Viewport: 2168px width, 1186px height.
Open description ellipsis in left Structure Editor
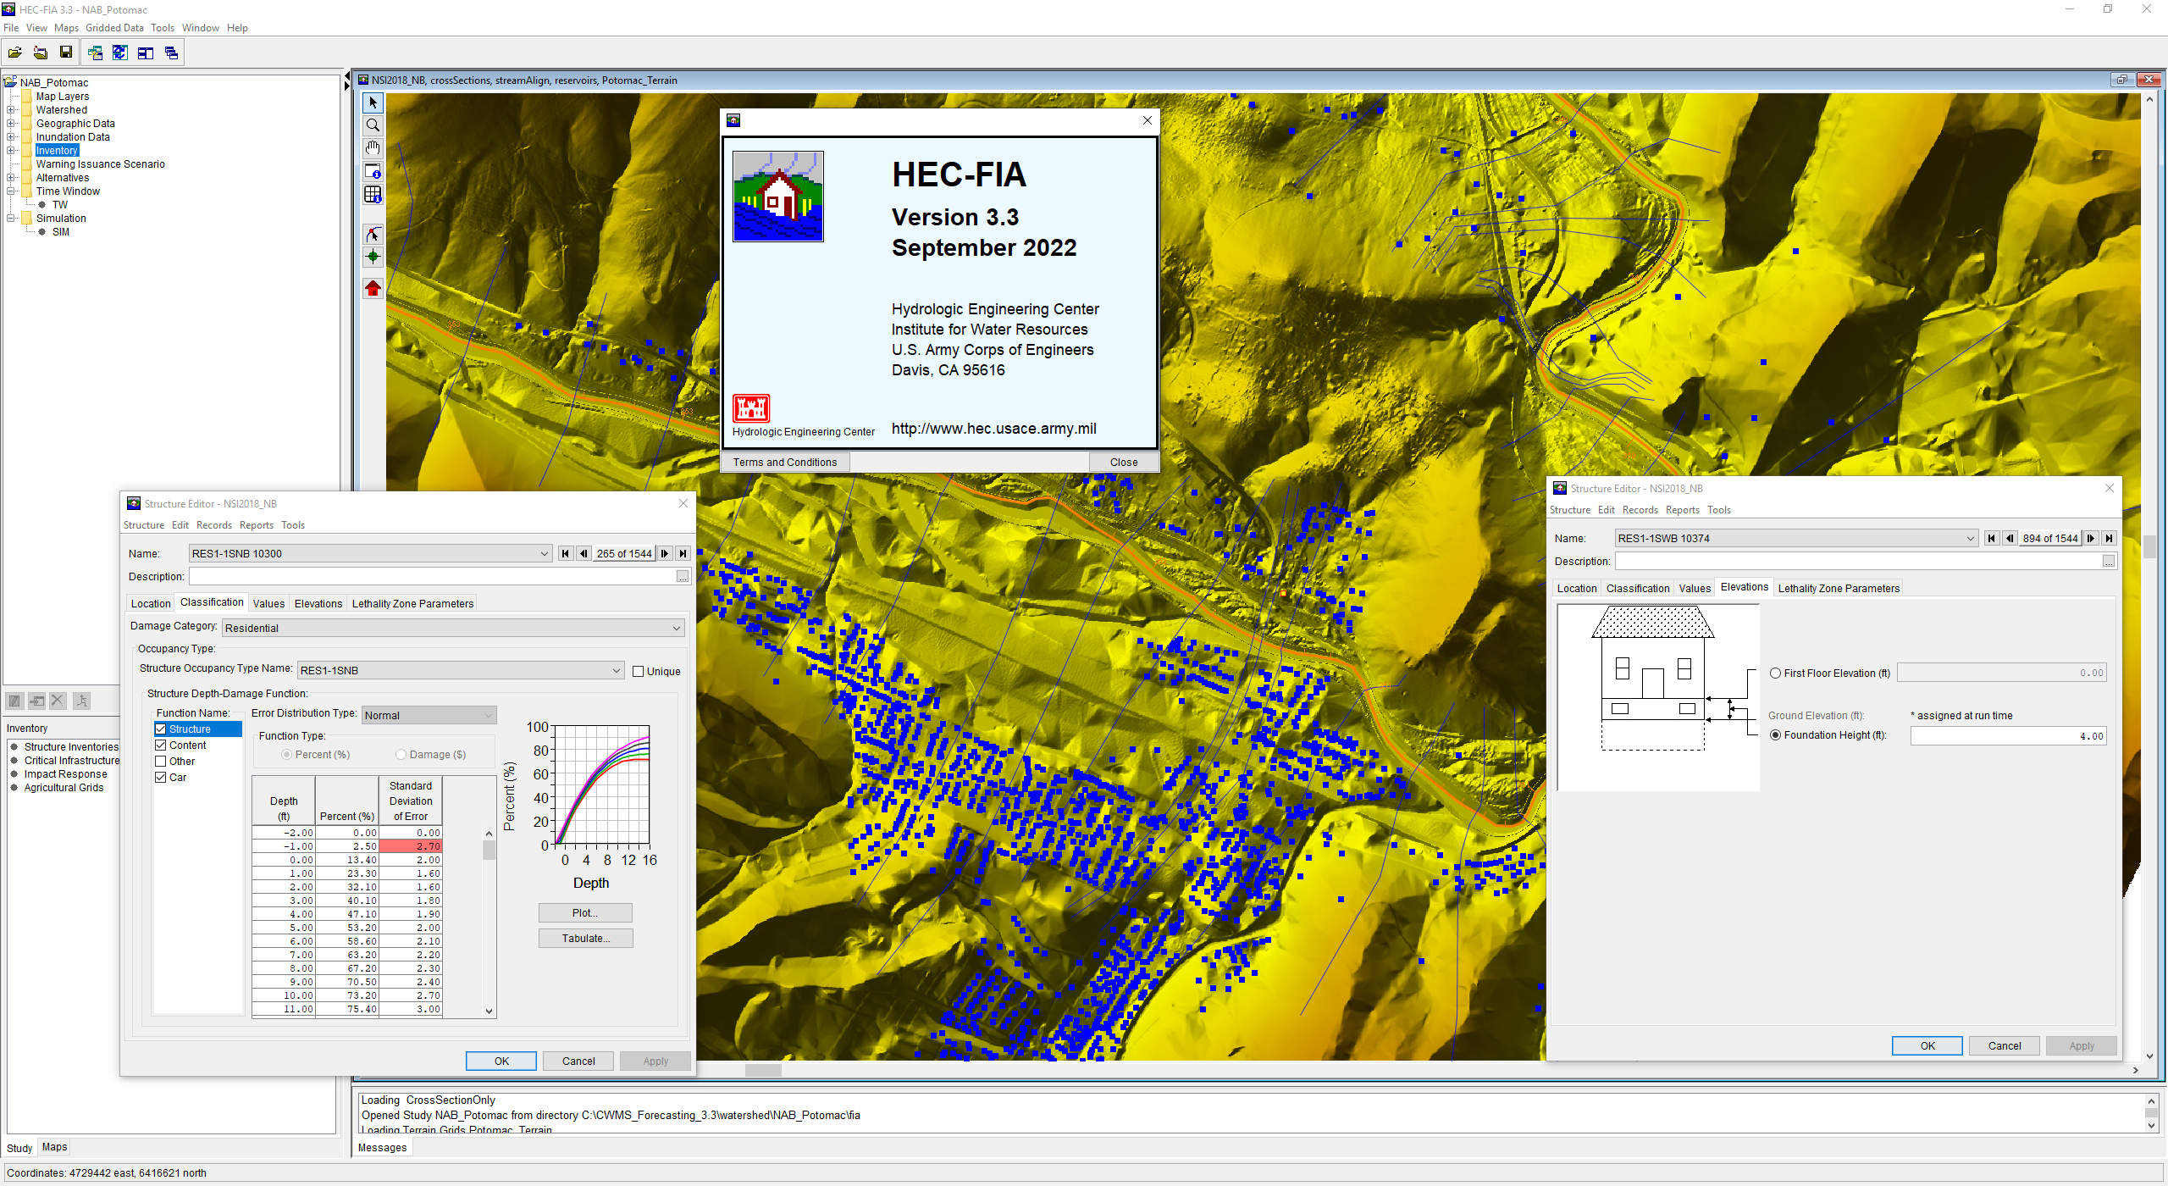[683, 577]
